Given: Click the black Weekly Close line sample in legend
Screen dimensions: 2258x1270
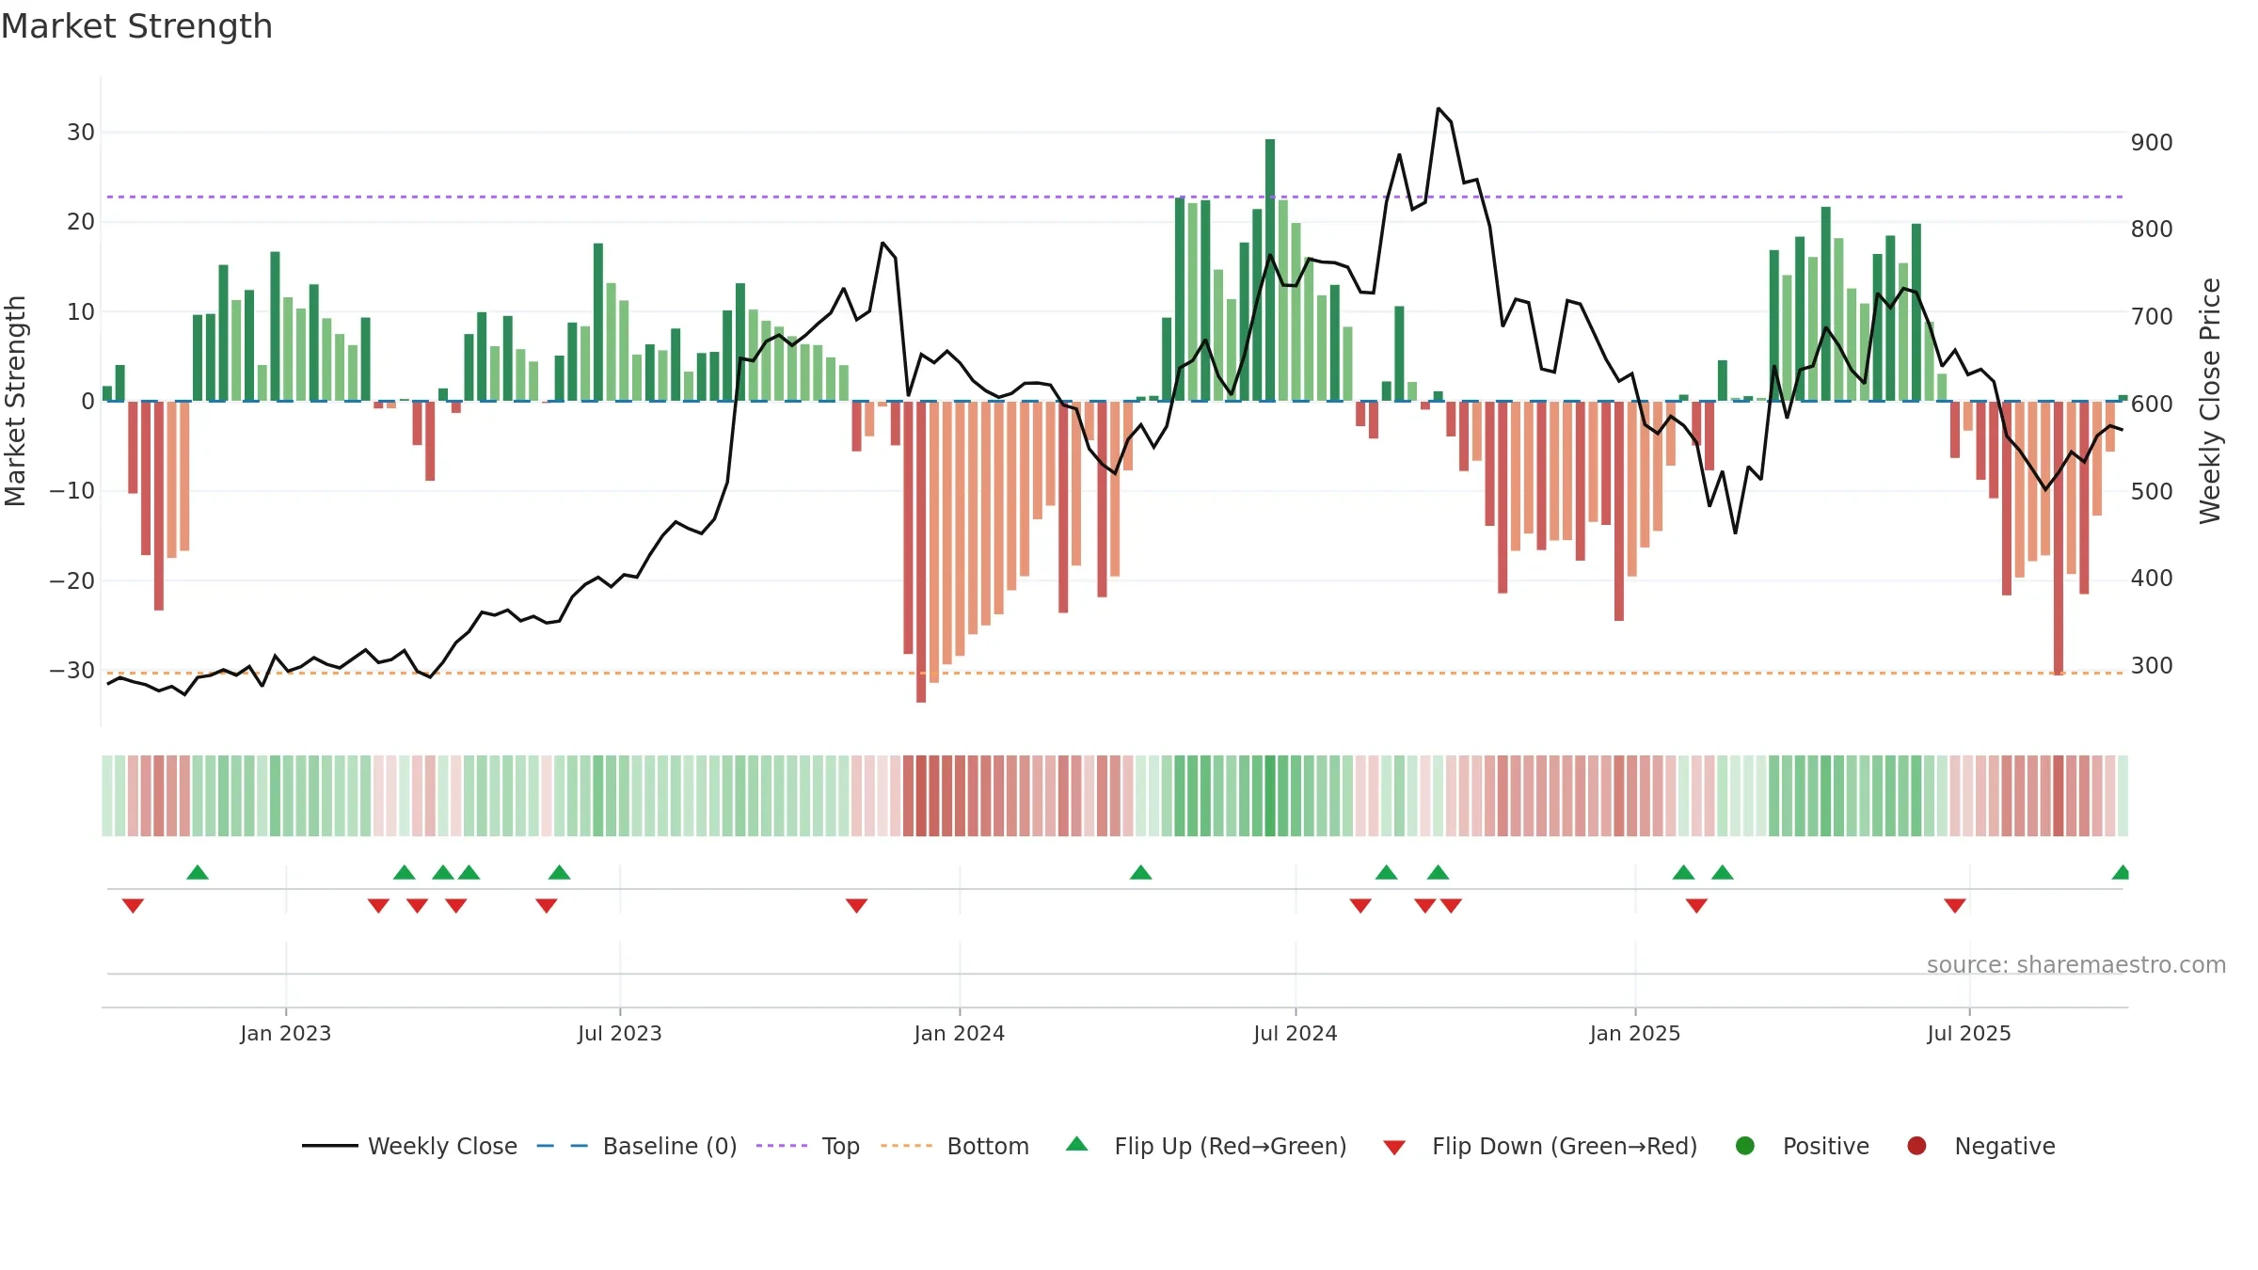Looking at the screenshot, I should tap(329, 1146).
